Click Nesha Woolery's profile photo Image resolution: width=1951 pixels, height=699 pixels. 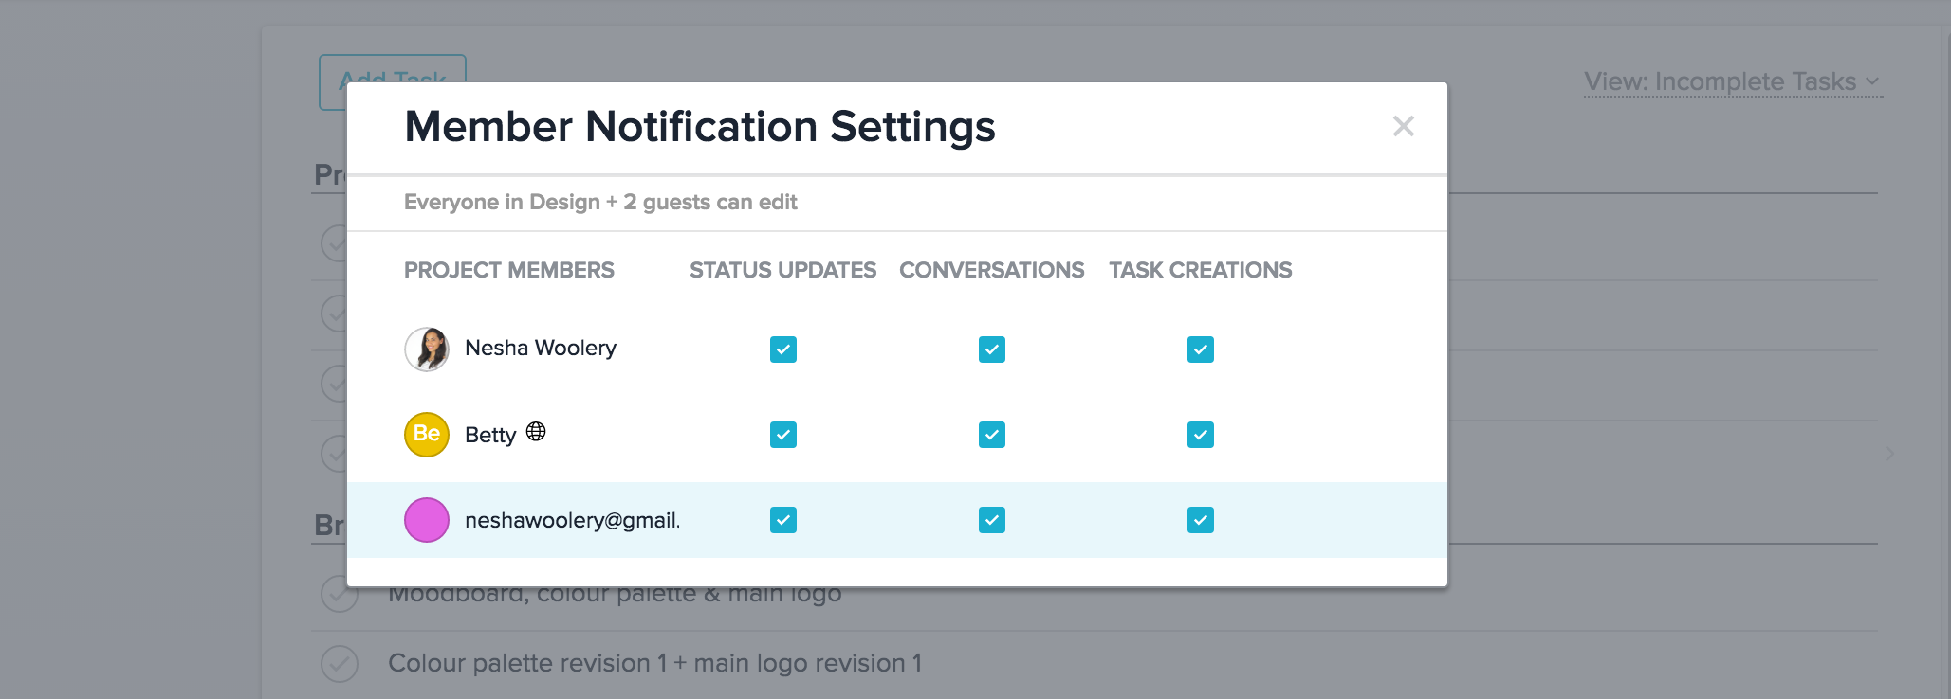pyautogui.click(x=427, y=349)
